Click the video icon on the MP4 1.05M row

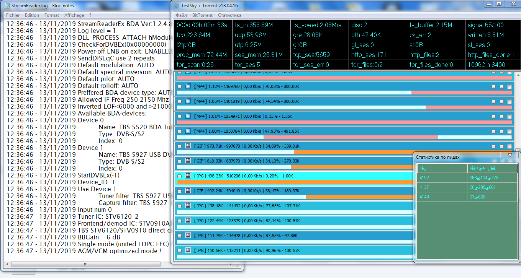[188, 102]
